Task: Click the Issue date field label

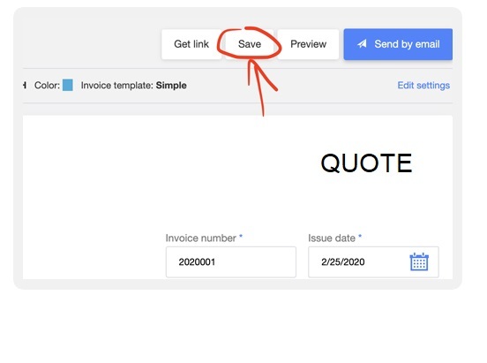Action: pos(332,238)
